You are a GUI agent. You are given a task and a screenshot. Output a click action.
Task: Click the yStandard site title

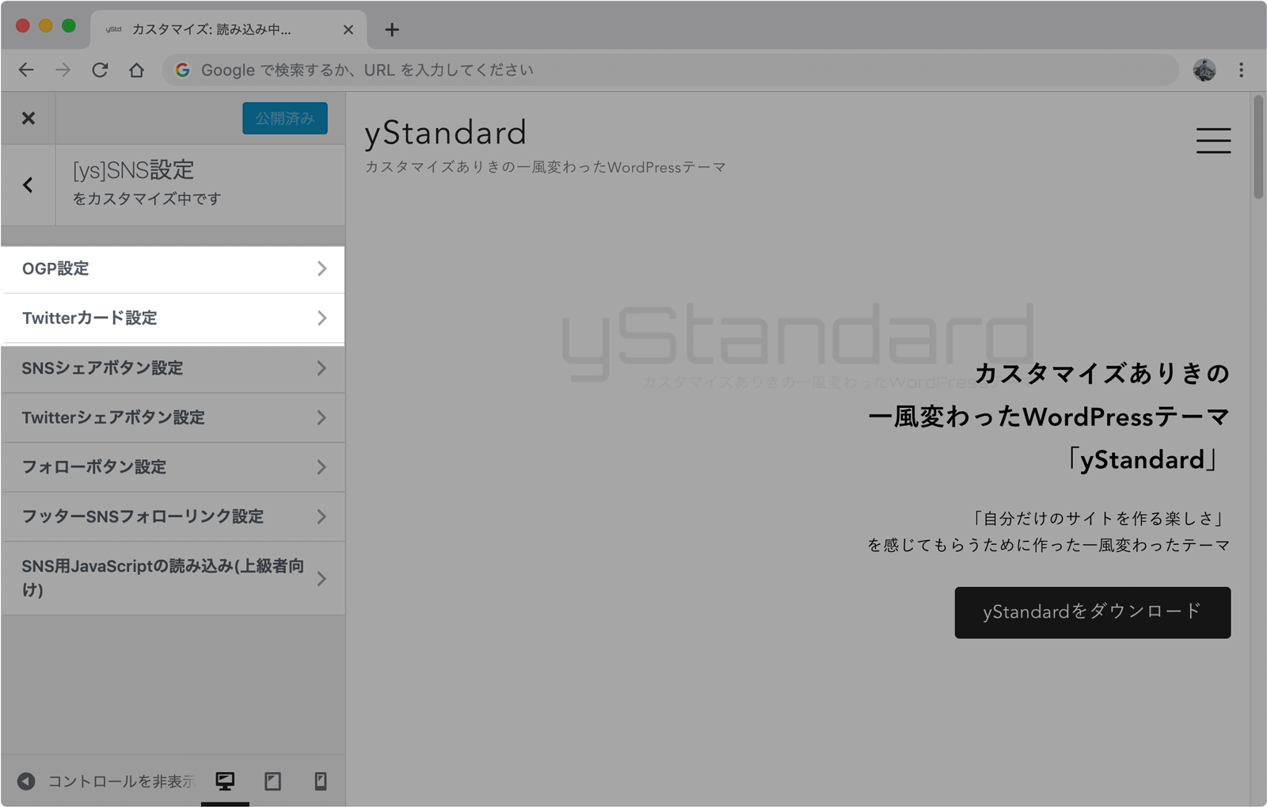coord(445,133)
